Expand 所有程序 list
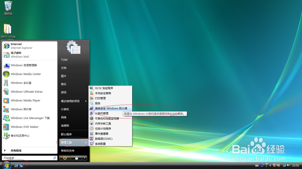 29,151
